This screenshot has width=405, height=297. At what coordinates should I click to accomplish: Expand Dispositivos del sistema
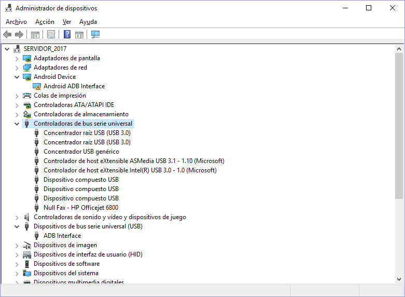pos(17,274)
